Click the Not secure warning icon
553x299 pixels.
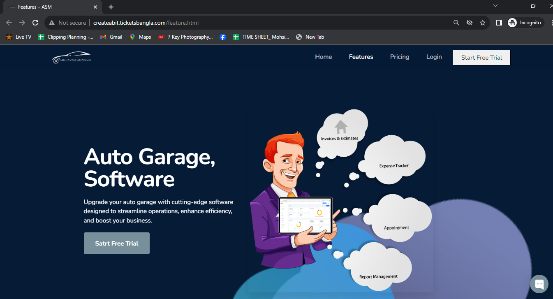(52, 23)
